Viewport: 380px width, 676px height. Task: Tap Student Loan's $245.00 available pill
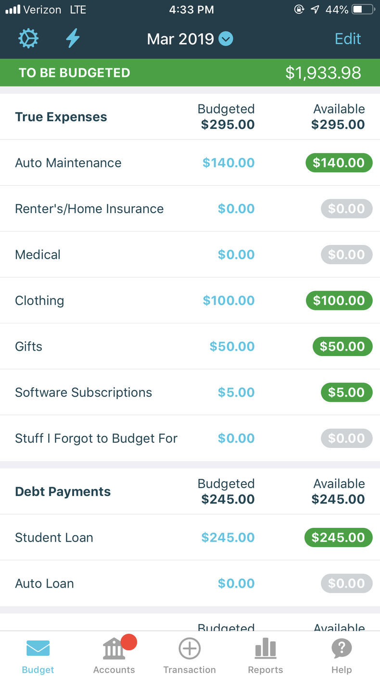point(338,537)
